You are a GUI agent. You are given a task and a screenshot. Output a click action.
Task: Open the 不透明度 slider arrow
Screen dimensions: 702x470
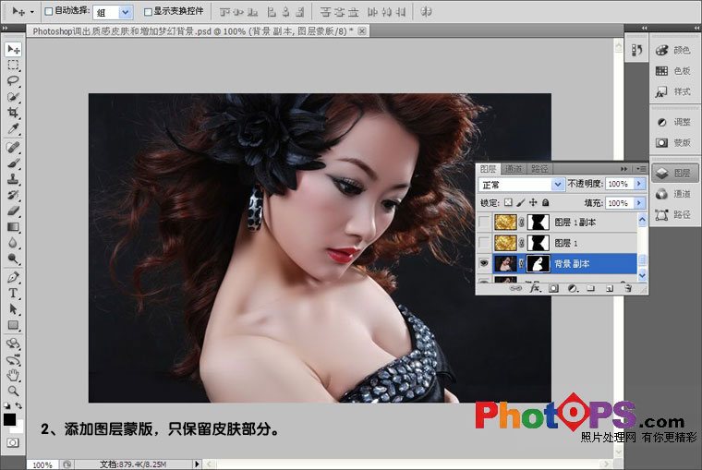click(x=639, y=184)
